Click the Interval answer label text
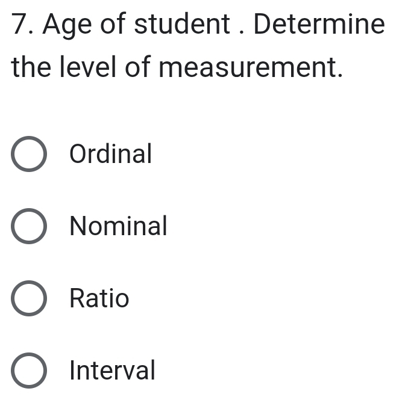 click(112, 370)
